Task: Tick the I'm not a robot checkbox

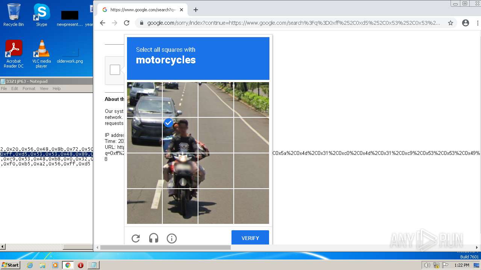Action: [115, 70]
